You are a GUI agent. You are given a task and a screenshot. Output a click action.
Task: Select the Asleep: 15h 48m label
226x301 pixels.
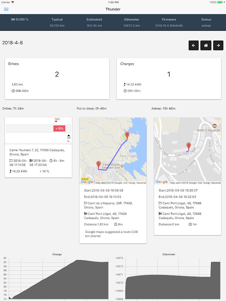163,108
